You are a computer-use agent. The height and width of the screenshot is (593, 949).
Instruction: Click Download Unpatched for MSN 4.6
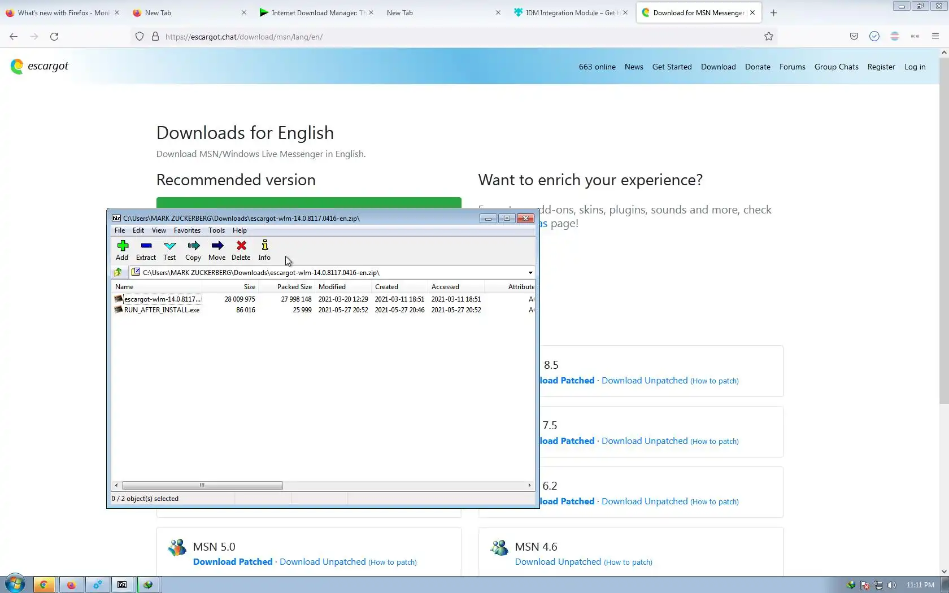coord(558,562)
